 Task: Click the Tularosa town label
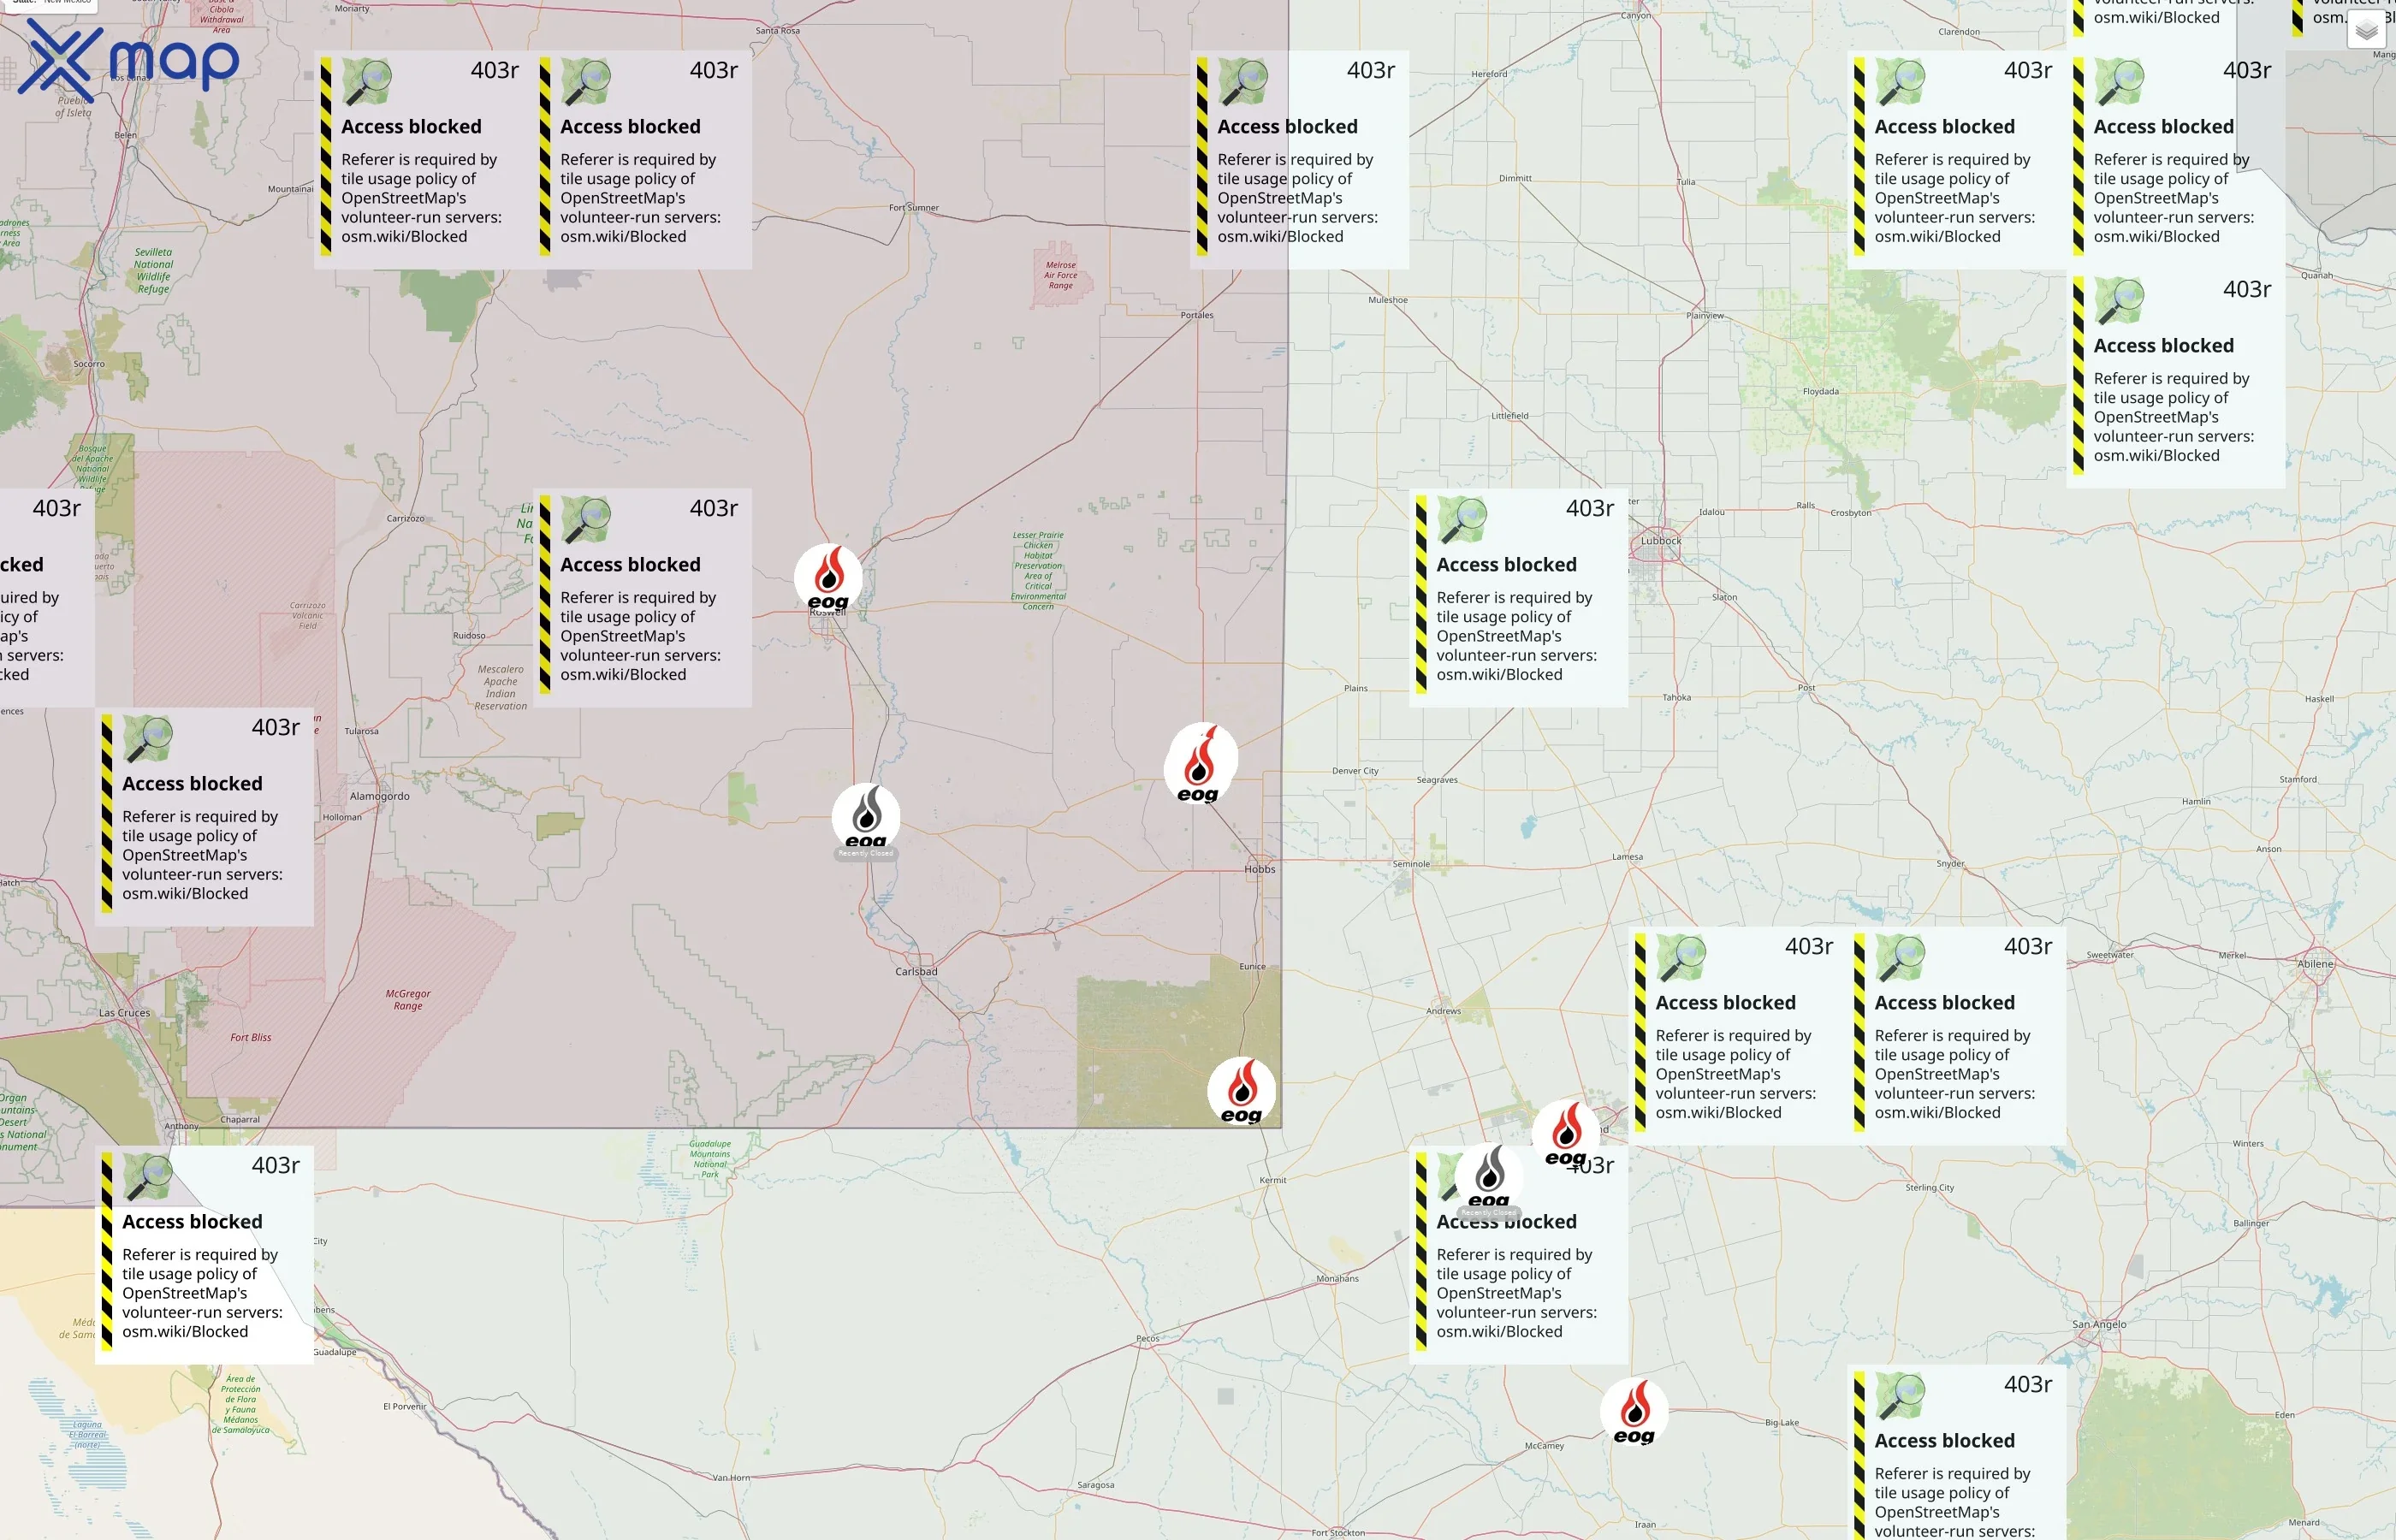[x=362, y=731]
